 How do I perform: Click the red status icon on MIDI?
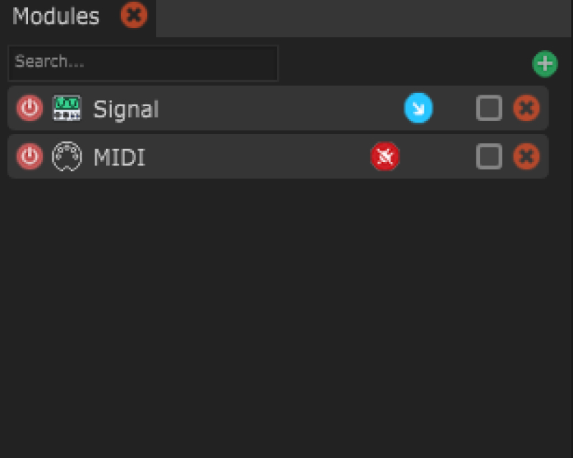pyautogui.click(x=385, y=156)
